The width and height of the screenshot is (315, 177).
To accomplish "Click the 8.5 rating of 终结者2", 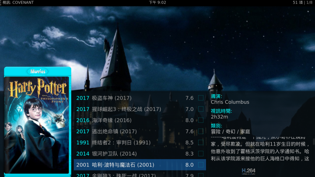I will click(x=189, y=142).
